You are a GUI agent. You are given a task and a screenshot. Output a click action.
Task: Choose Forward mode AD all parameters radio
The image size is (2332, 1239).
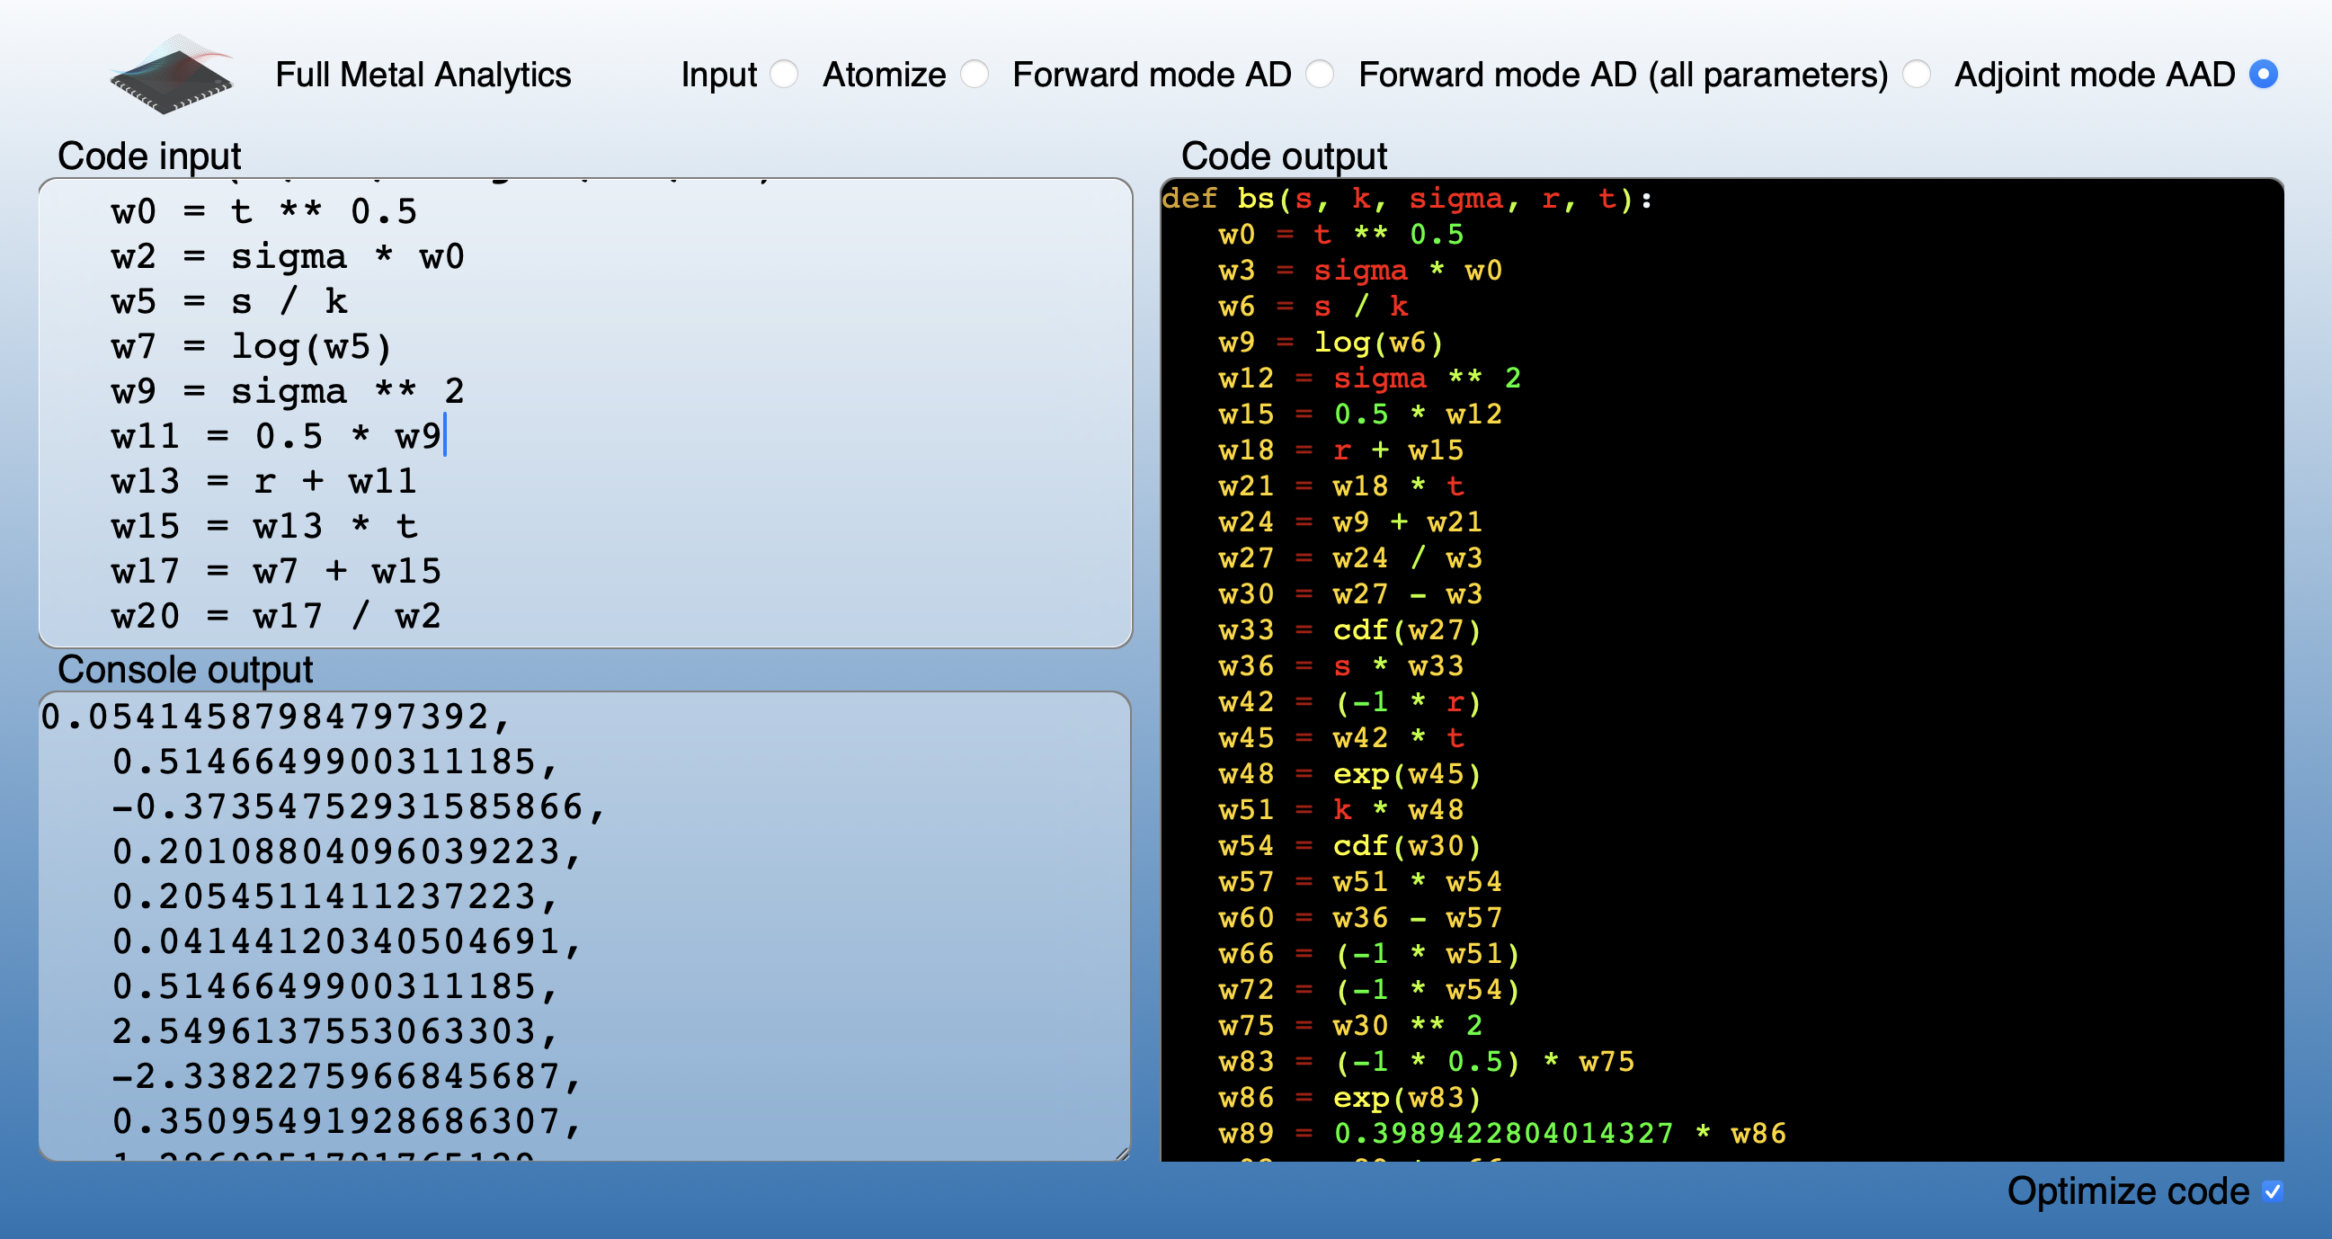coord(1917,75)
